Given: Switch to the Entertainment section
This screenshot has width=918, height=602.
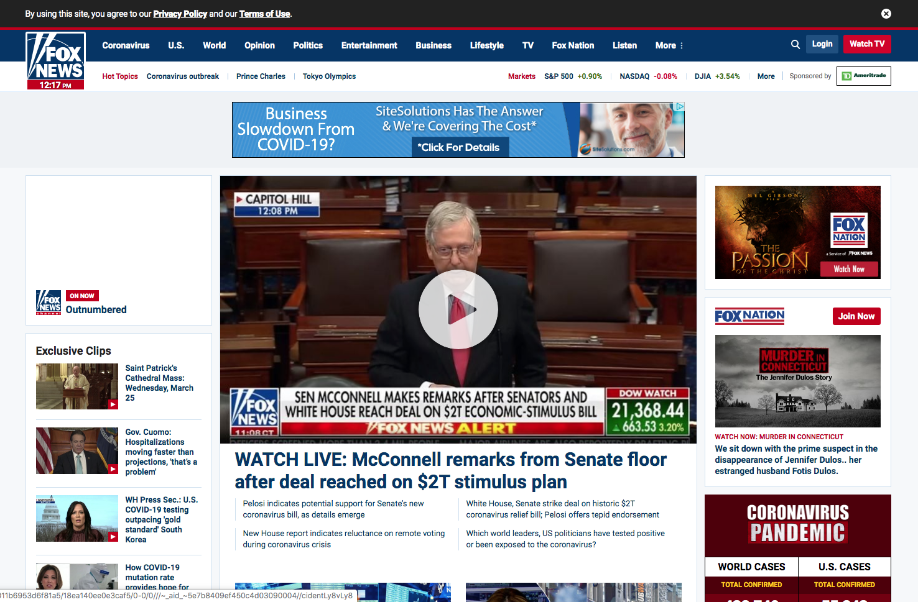Looking at the screenshot, I should tap(369, 45).
